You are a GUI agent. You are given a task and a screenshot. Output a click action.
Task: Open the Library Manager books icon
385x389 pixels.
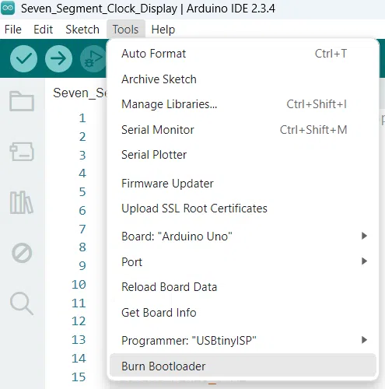[x=22, y=202]
